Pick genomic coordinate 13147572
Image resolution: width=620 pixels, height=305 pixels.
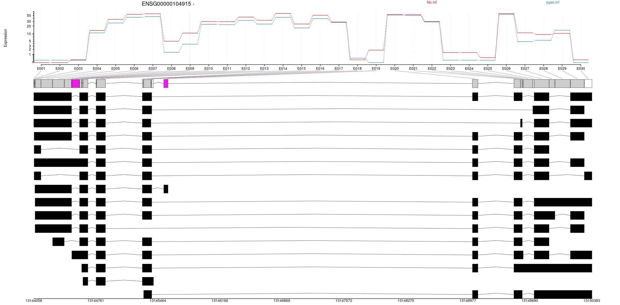point(344,301)
